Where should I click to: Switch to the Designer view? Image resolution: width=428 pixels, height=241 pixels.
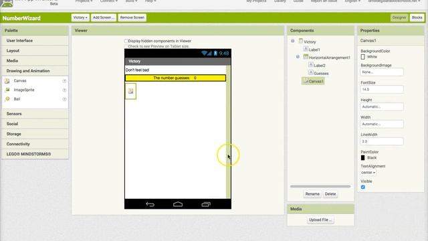pos(399,17)
